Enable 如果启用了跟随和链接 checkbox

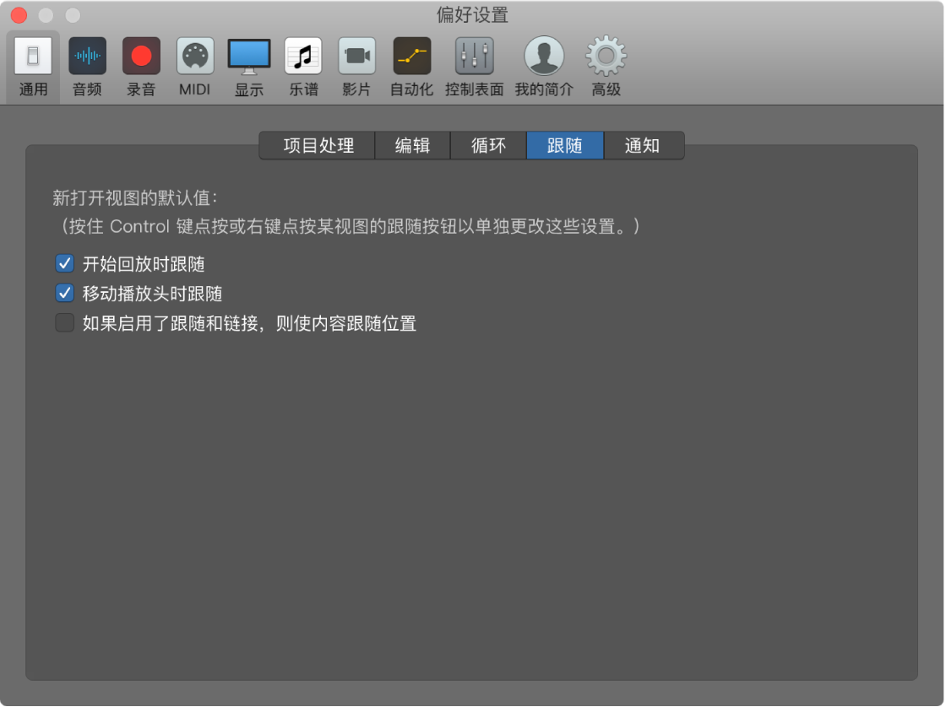tap(64, 322)
